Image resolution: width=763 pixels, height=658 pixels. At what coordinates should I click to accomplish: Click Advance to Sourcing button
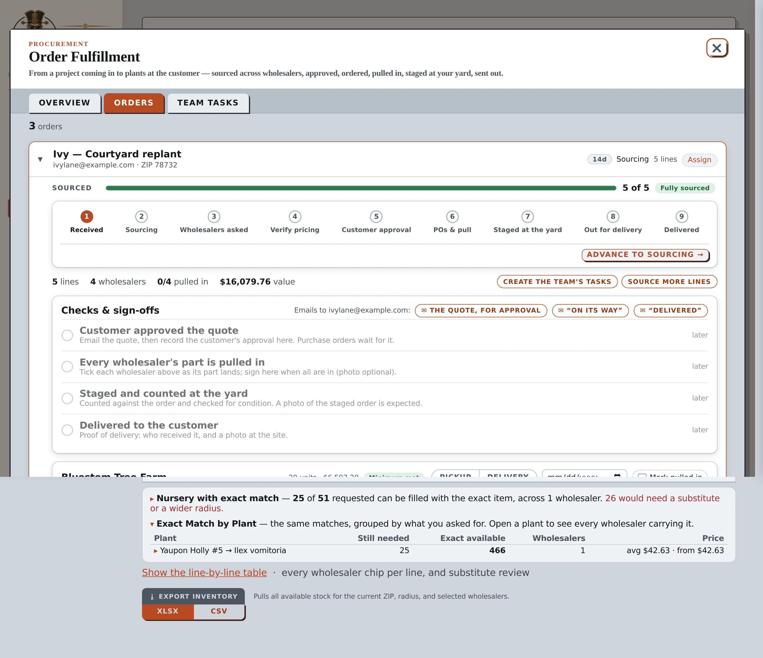pyautogui.click(x=645, y=255)
